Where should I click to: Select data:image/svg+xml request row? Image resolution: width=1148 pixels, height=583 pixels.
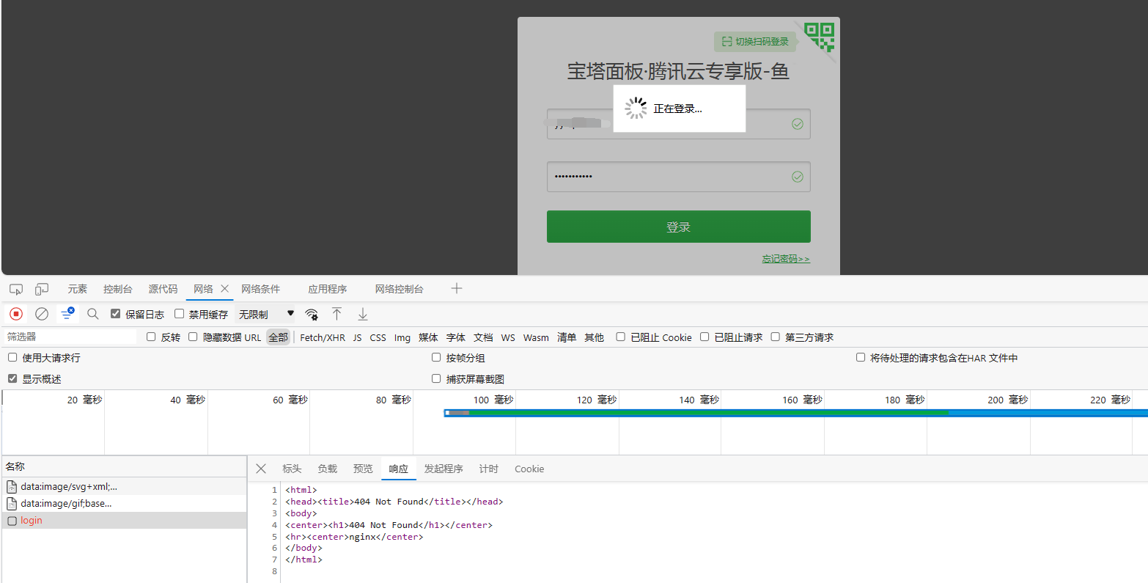(124, 486)
